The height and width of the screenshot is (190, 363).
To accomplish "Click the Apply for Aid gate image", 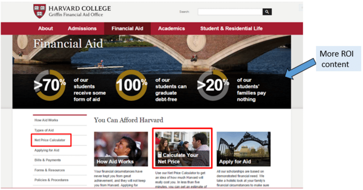I will tap(244, 149).
